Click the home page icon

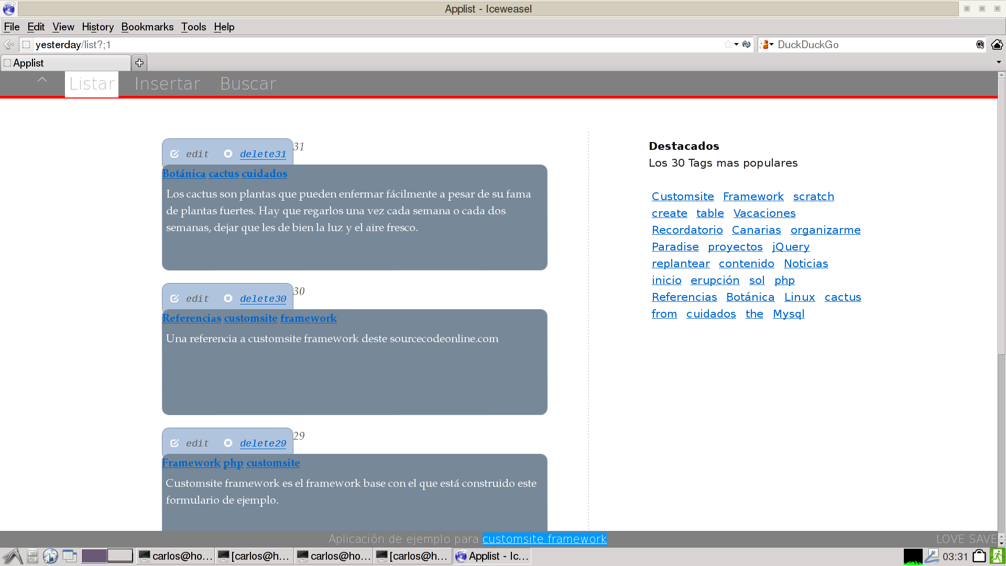click(997, 45)
